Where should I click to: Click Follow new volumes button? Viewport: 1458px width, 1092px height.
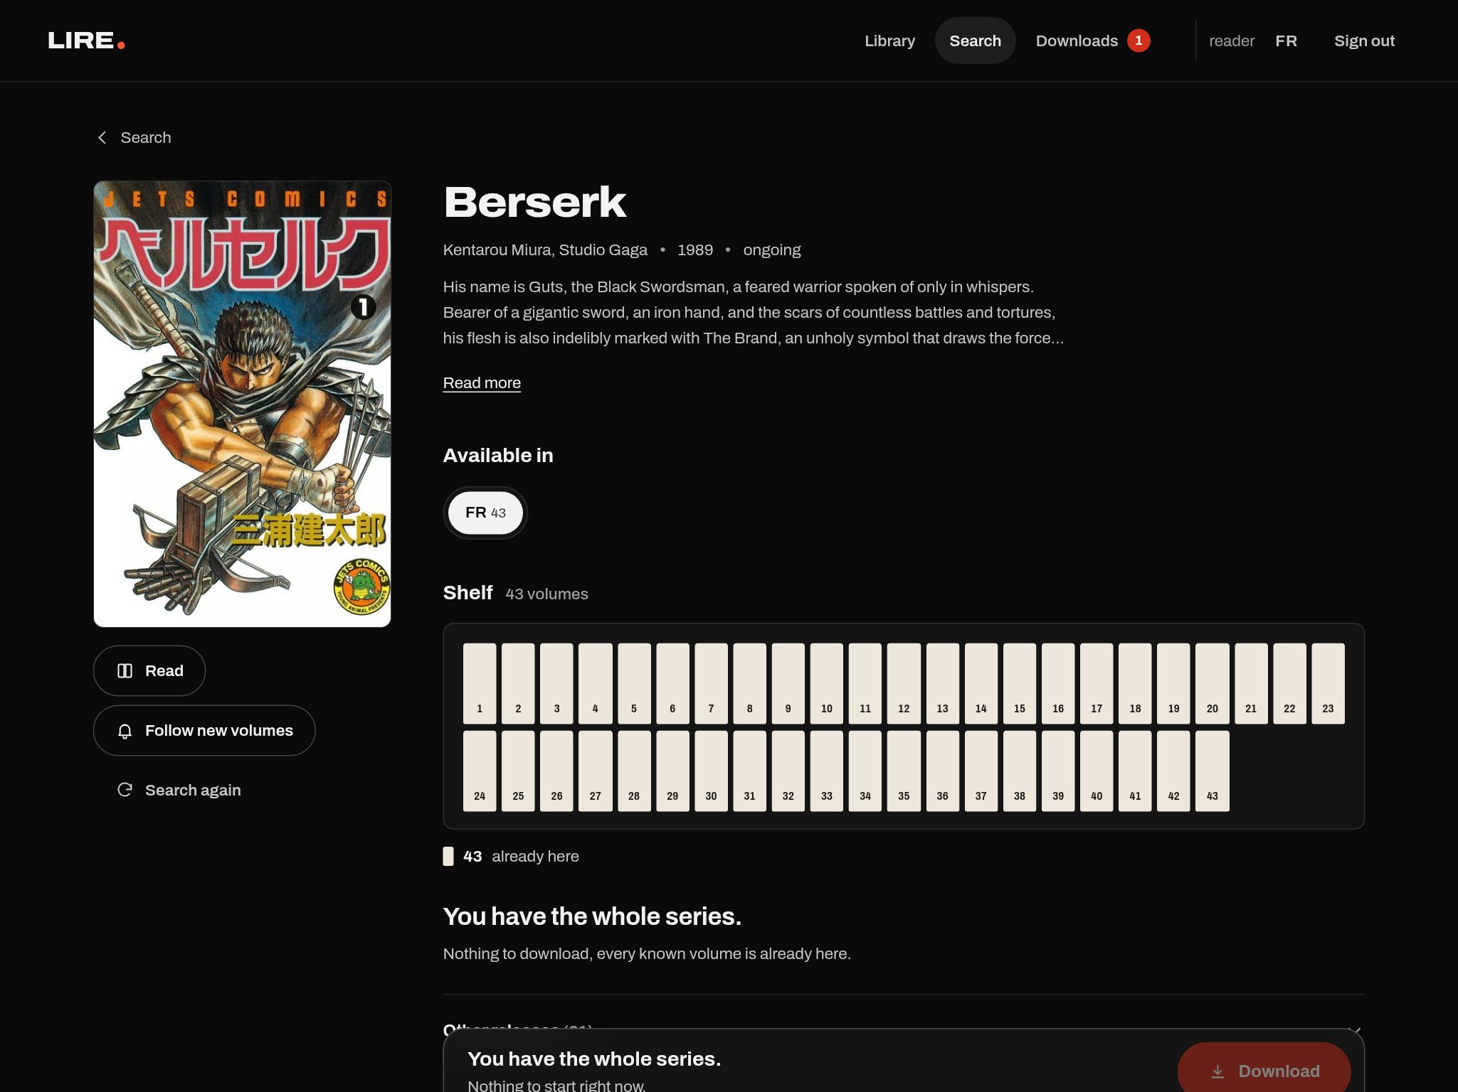(x=204, y=730)
